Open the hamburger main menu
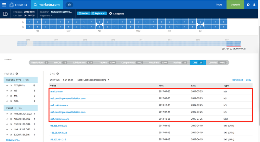This screenshot has width=260, height=142. pyautogui.click(x=4, y=5)
